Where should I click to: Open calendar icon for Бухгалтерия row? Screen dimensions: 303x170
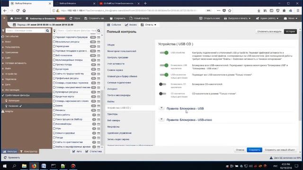[x=98, y=69]
